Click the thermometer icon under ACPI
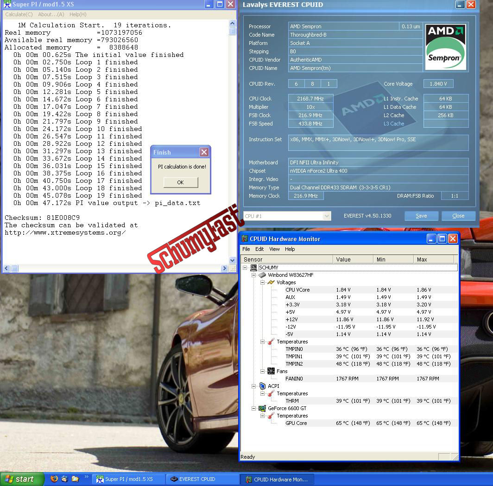This screenshot has height=486, width=493. click(x=271, y=393)
